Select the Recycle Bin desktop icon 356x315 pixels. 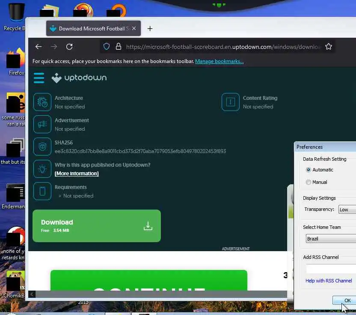click(15, 17)
